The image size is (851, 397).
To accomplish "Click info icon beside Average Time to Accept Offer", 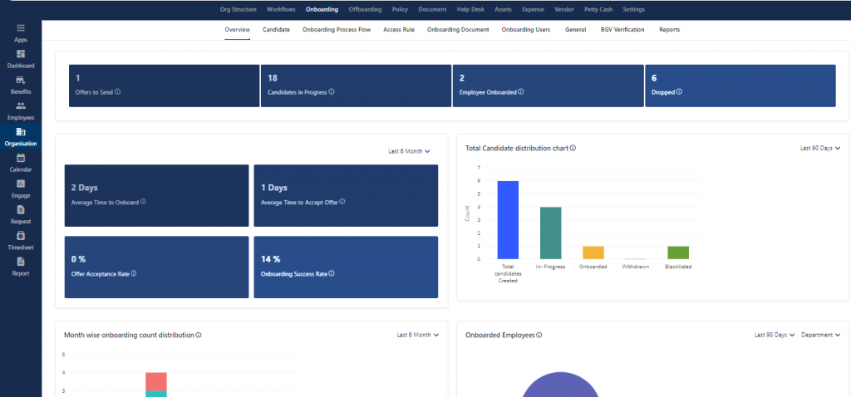I will coord(342,202).
